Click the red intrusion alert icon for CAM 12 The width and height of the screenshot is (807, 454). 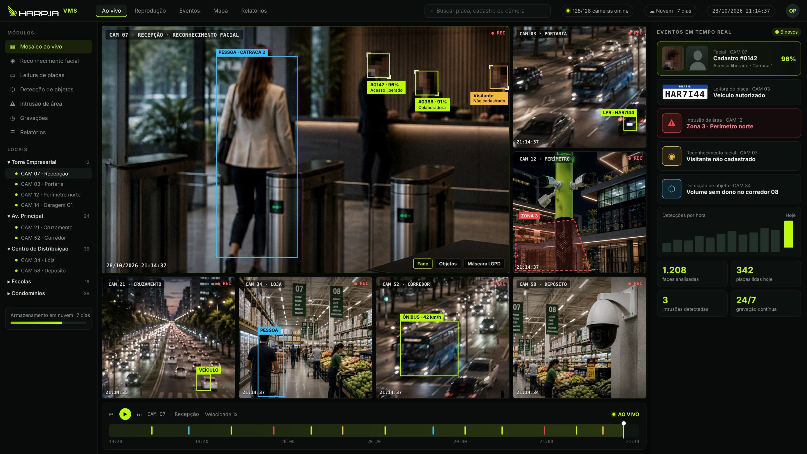point(671,123)
